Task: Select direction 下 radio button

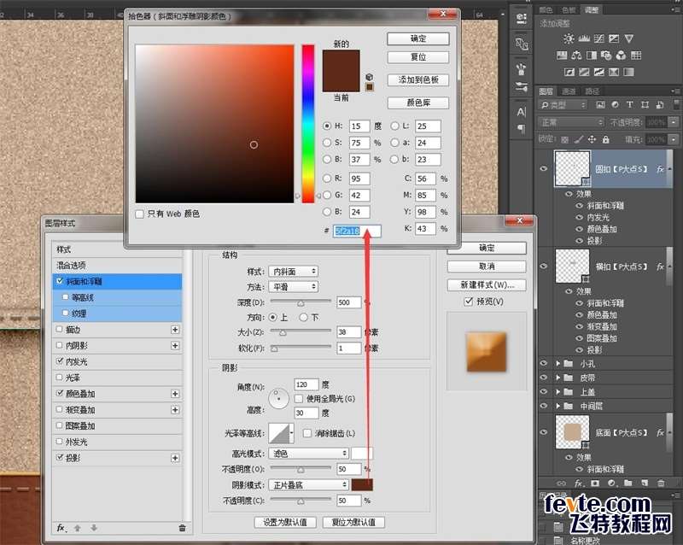Action: point(304,317)
